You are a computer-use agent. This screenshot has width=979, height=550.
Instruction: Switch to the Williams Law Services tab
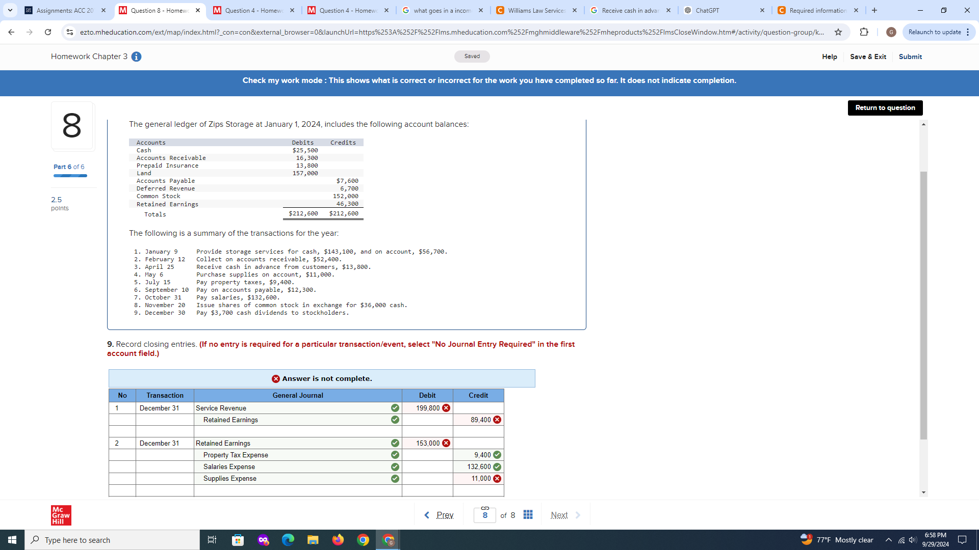coord(535,10)
